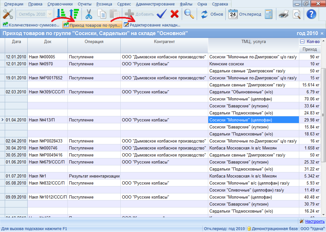This screenshot has width=326, height=232.
Task: Click the red X delete icon
Action: tap(174, 14)
